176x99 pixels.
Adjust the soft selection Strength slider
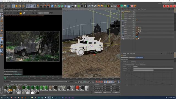point(153,68)
